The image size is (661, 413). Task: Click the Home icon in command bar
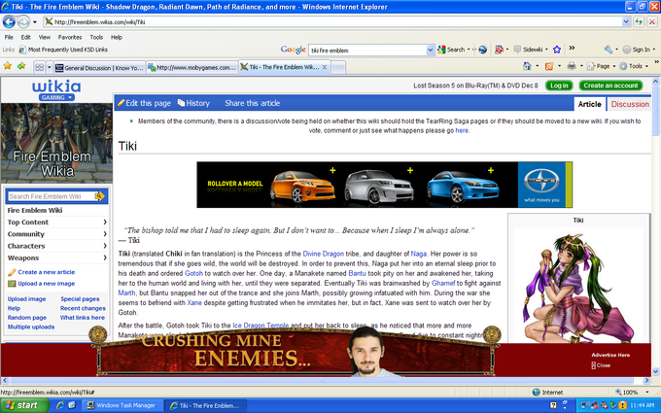[527, 66]
